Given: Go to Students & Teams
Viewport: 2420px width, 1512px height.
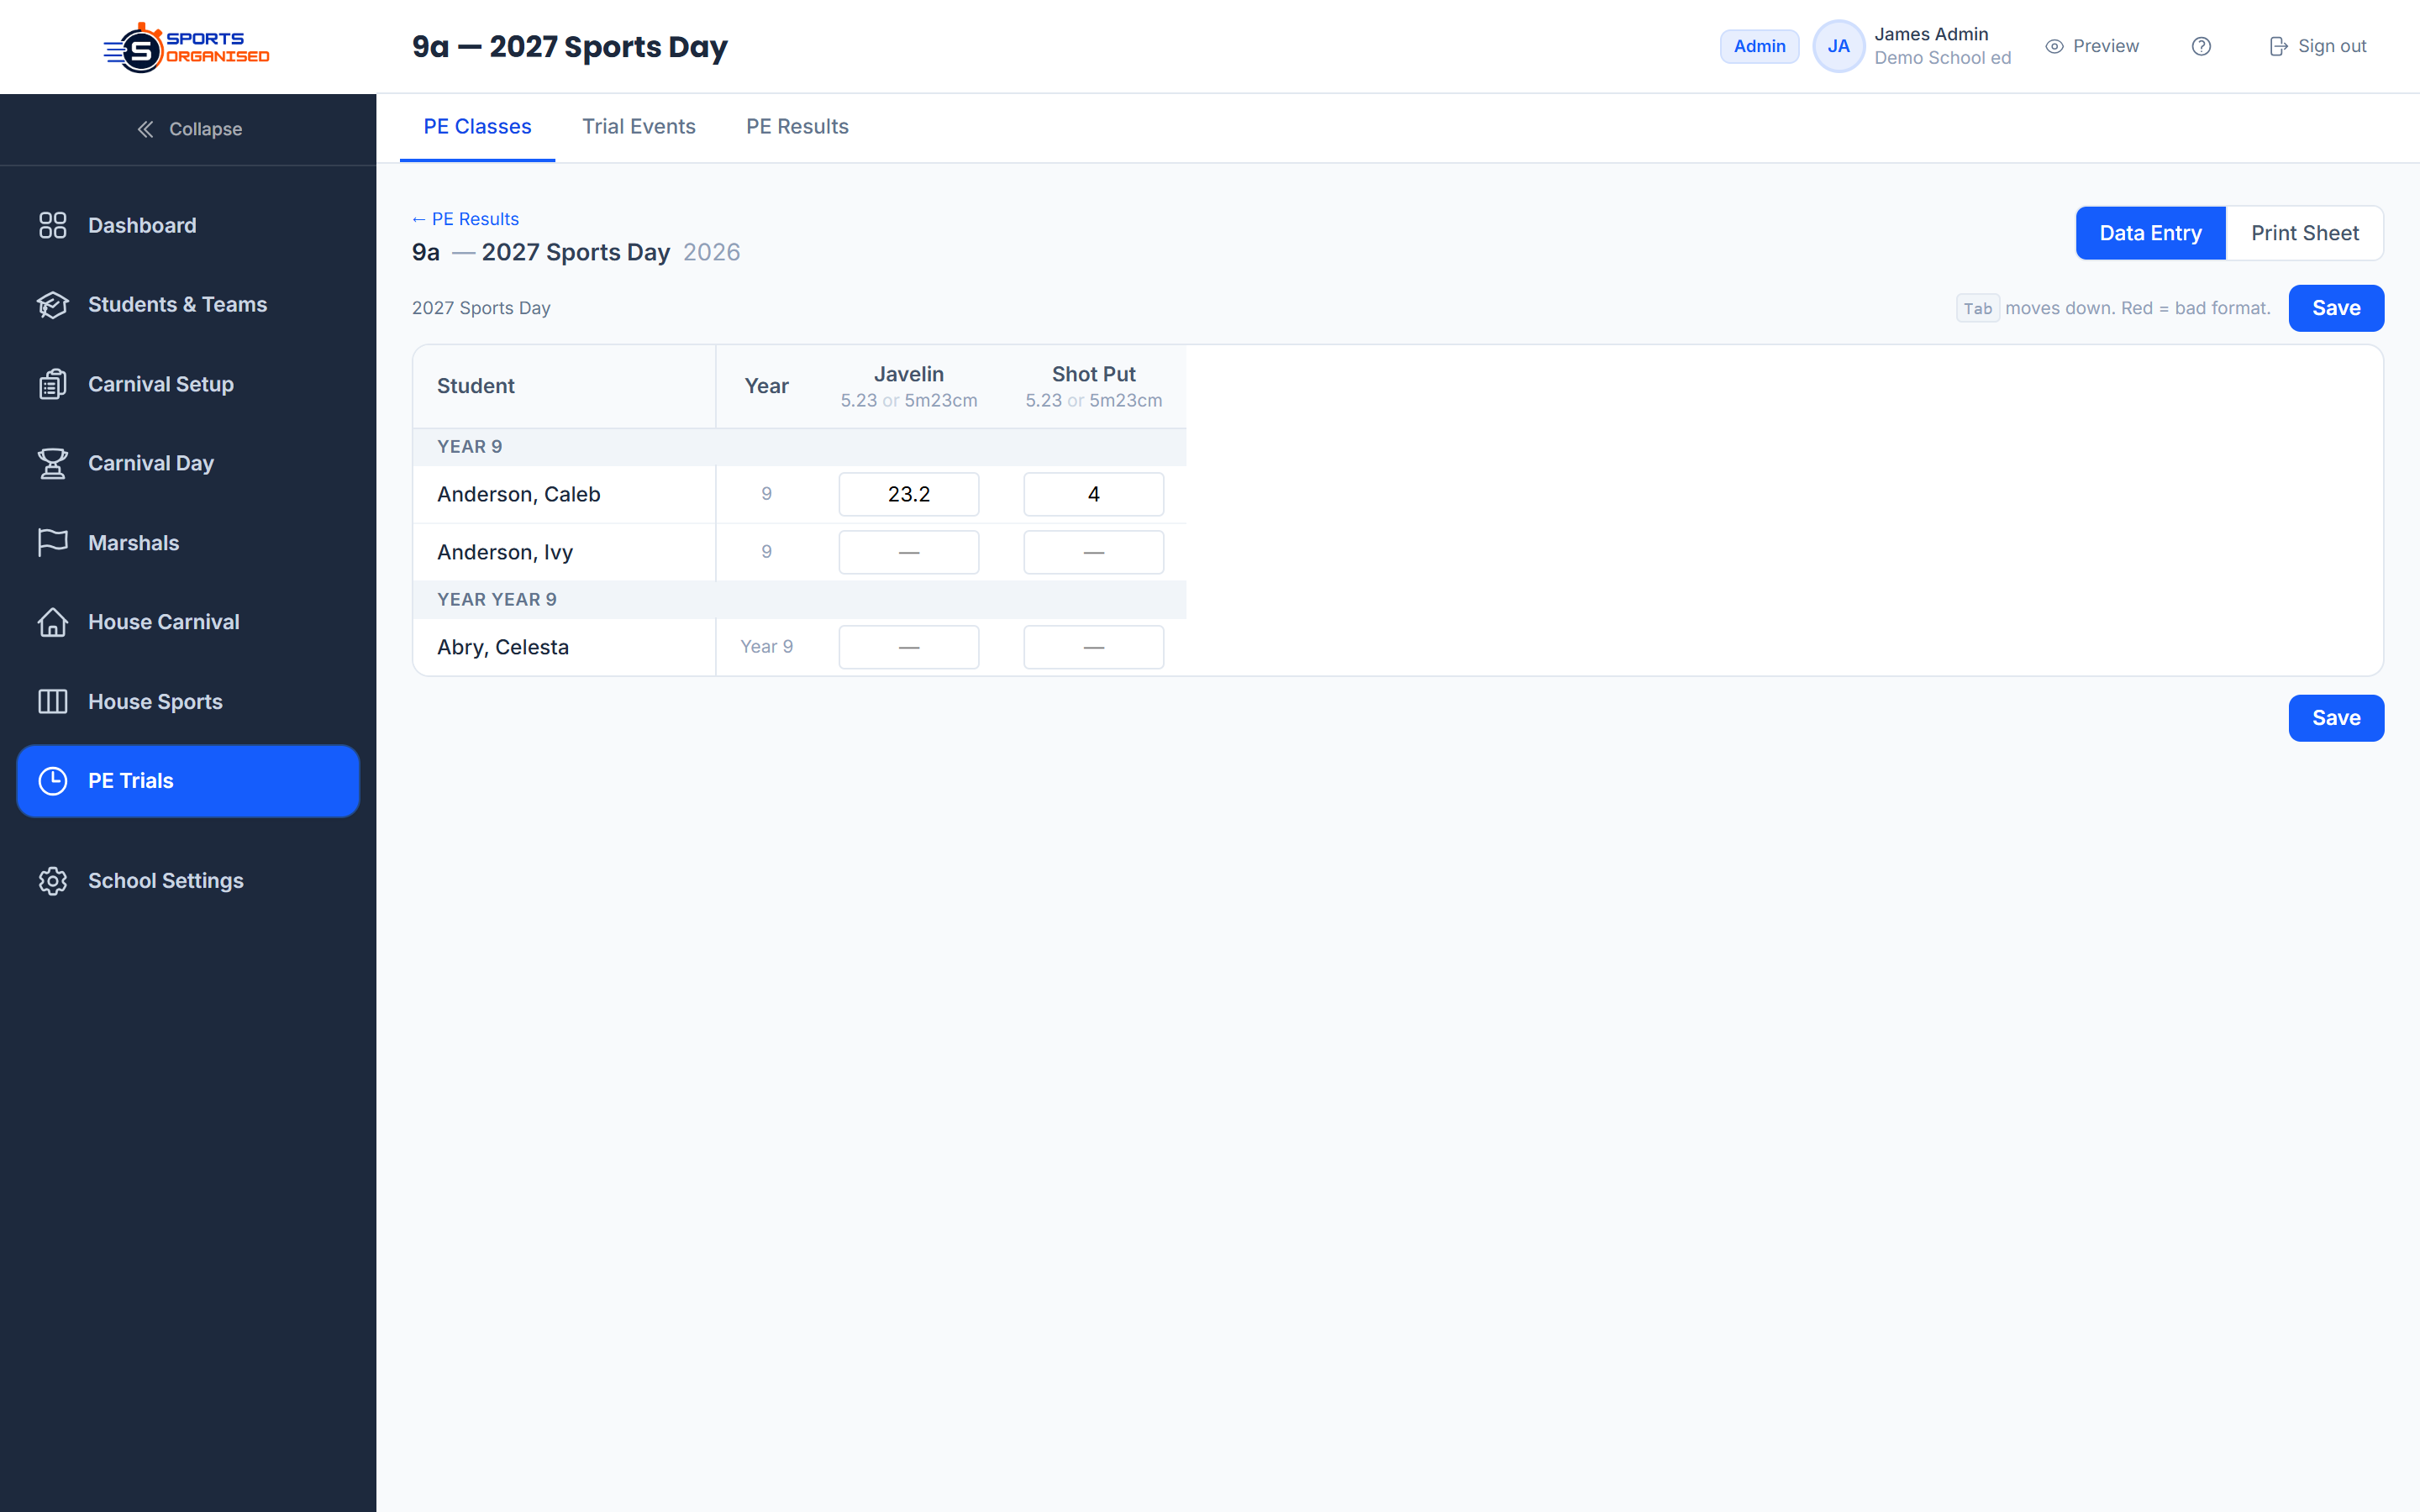Looking at the screenshot, I should [188, 304].
